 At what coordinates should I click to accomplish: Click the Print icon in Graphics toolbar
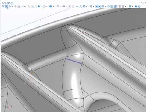tap(139, 6)
